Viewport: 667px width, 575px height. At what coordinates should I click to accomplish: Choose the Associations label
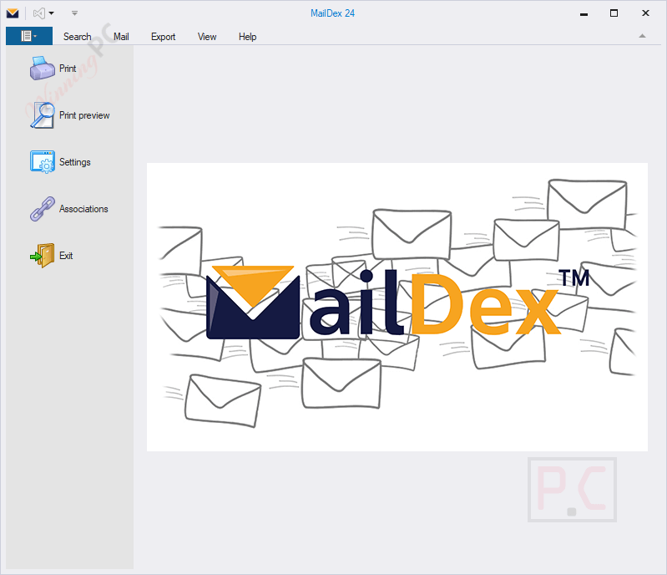click(83, 209)
